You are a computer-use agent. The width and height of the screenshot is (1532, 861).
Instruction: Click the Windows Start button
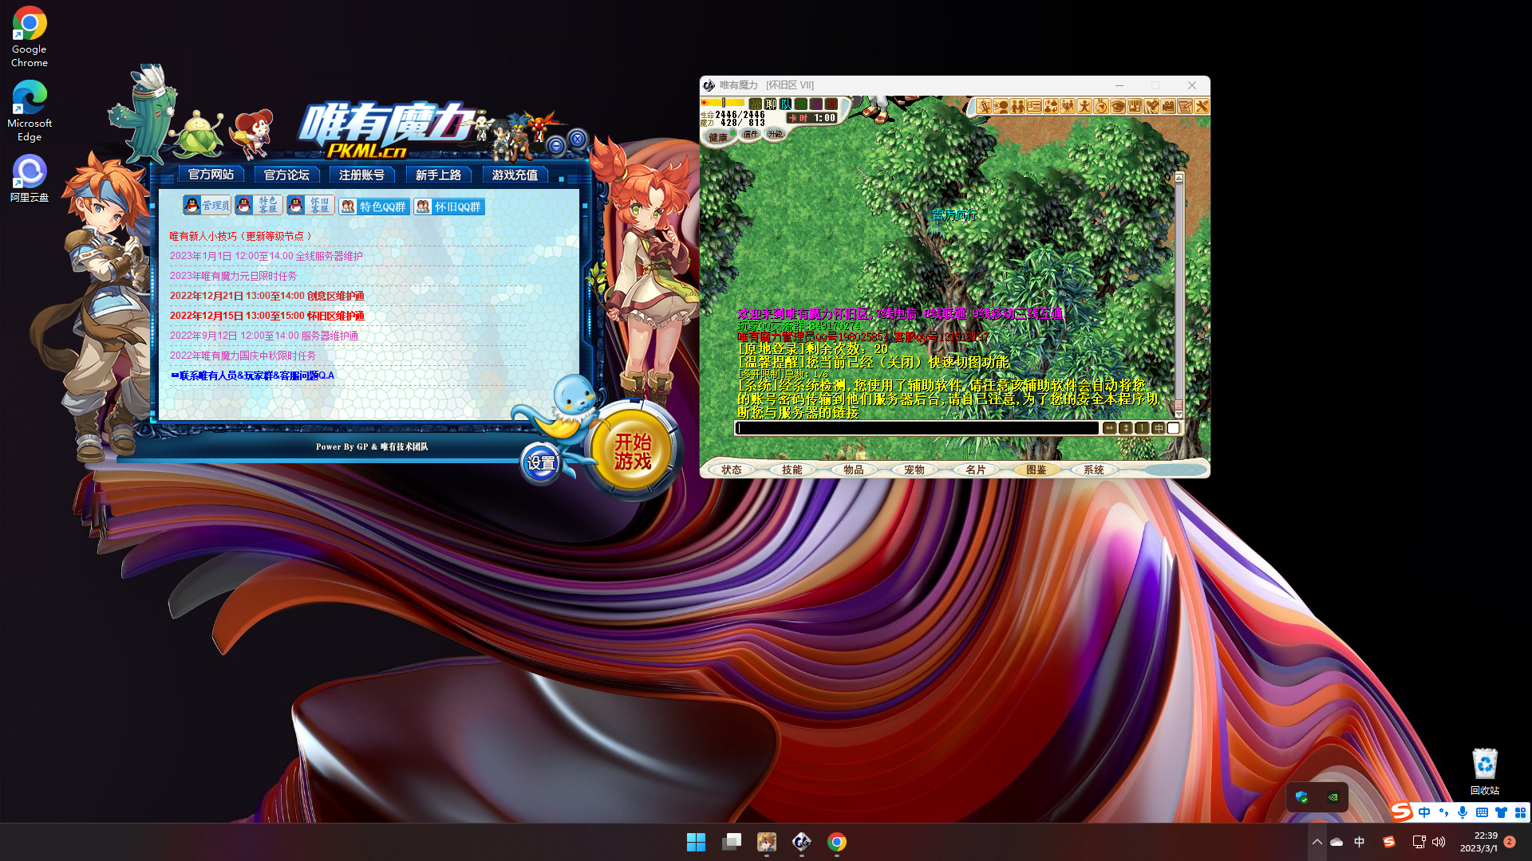click(x=696, y=842)
